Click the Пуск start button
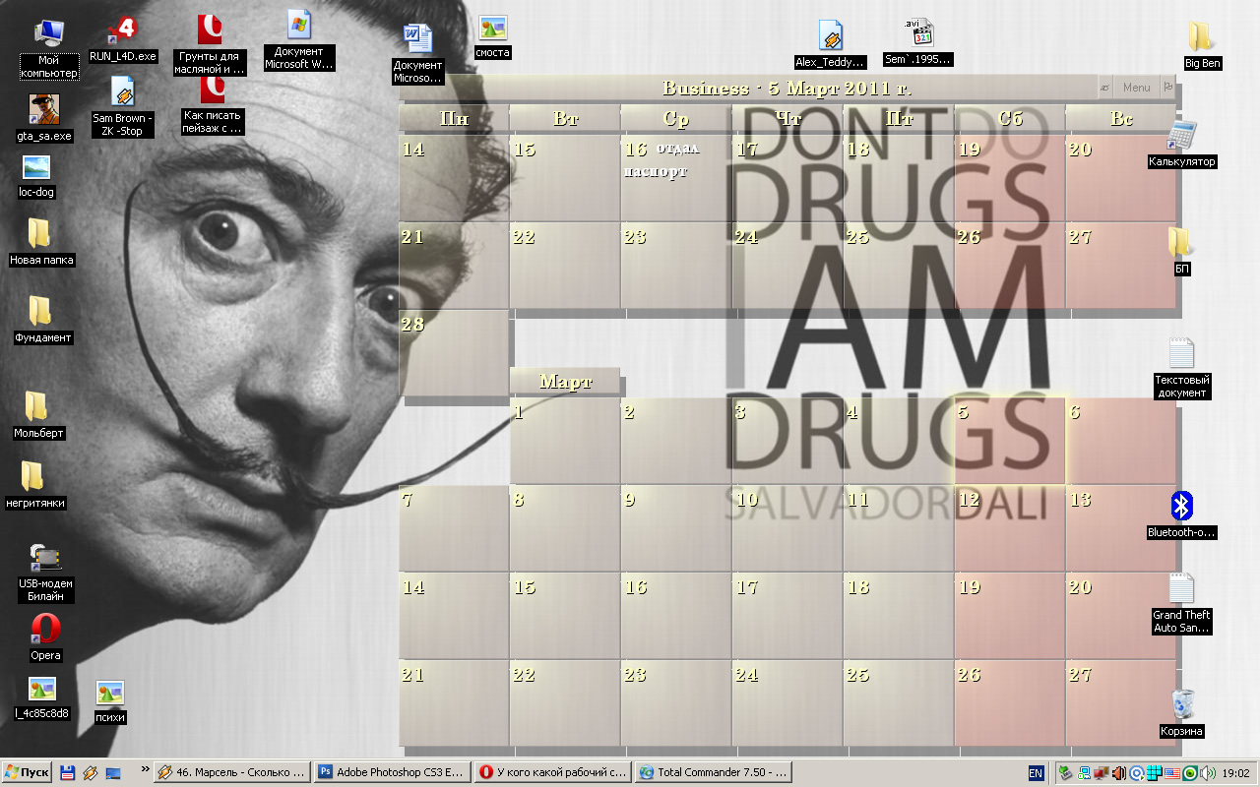 [27, 773]
